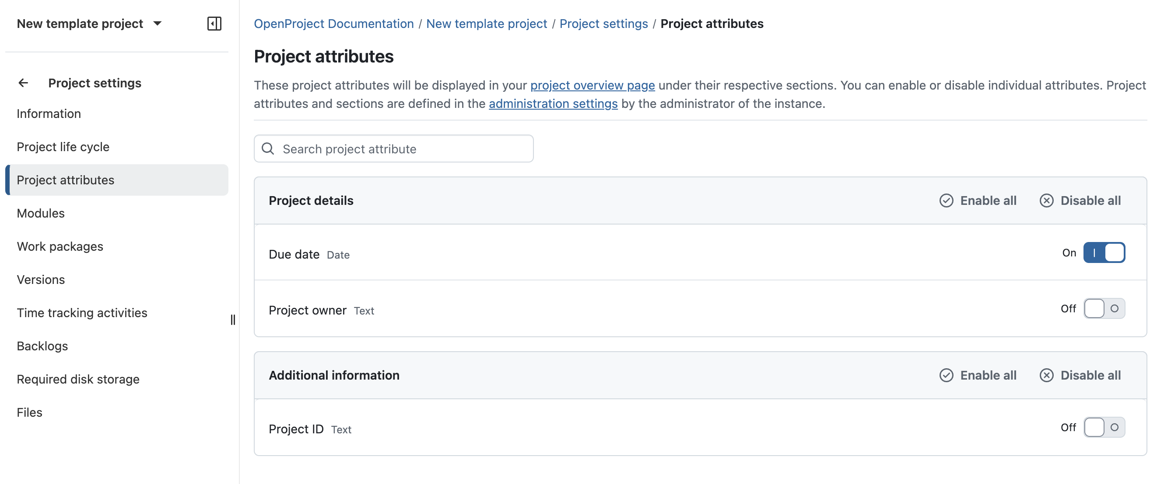Click the checkmark icon beside Enable all for Additional information

click(947, 375)
